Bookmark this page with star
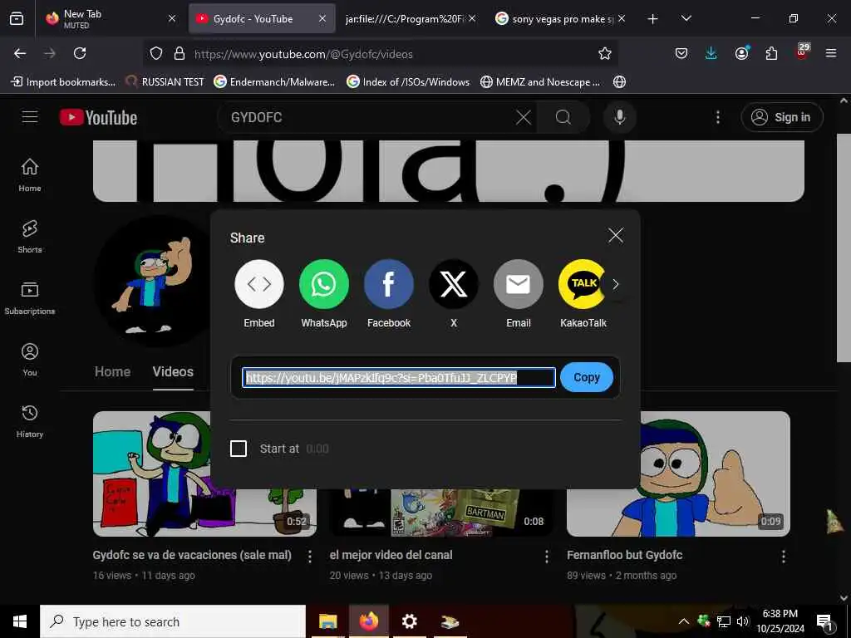Screen dimensions: 851x638 click(x=605, y=53)
